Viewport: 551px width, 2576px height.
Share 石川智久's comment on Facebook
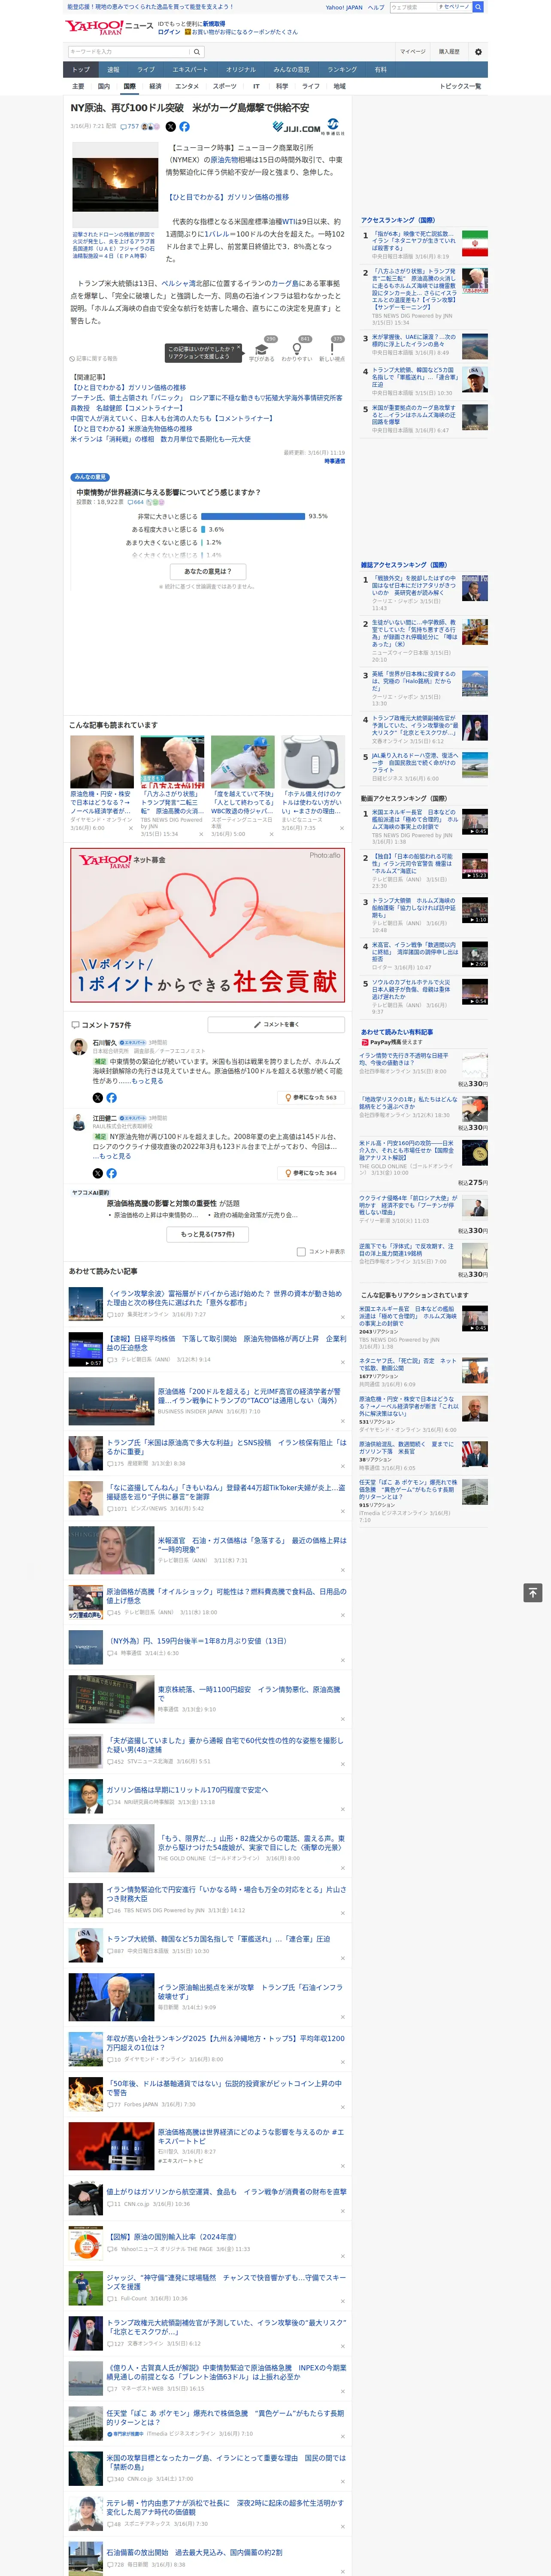coord(111,1098)
